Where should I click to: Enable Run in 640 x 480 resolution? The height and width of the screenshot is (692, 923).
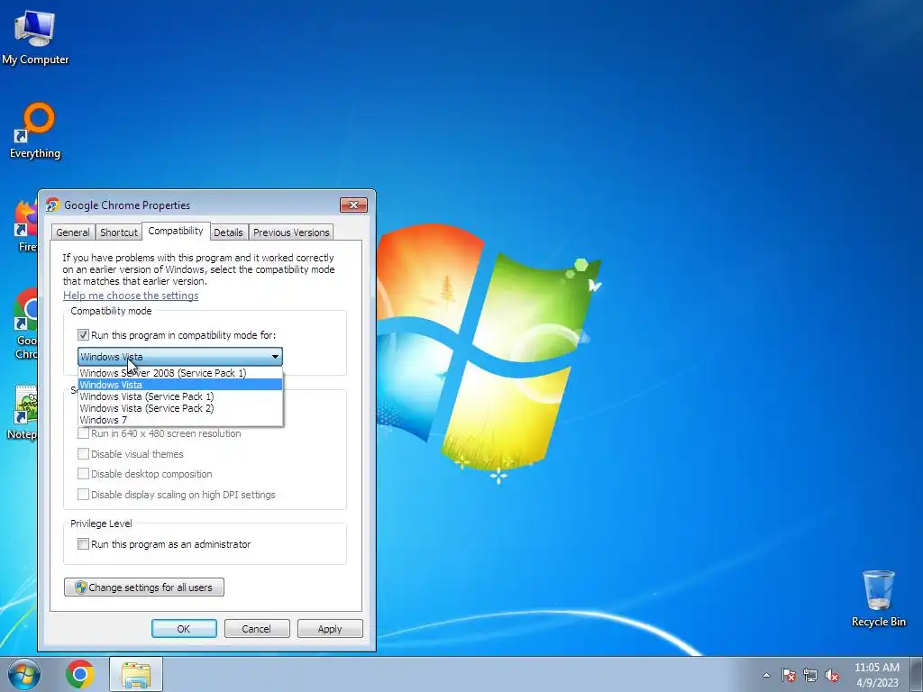pyautogui.click(x=84, y=433)
